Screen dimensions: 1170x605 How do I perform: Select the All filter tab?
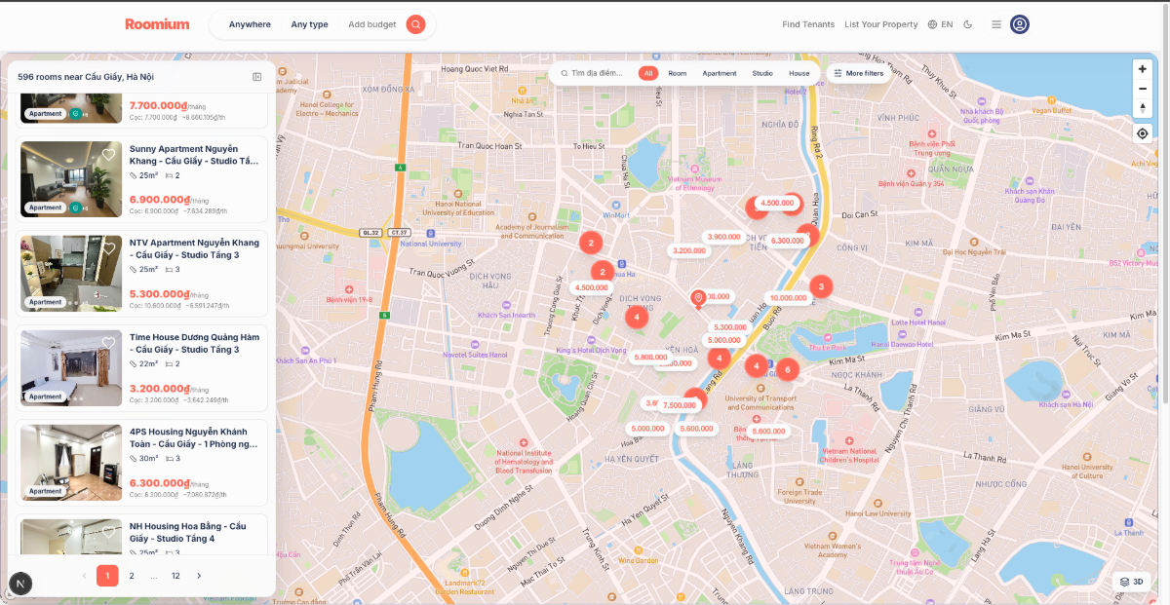pyautogui.click(x=648, y=73)
